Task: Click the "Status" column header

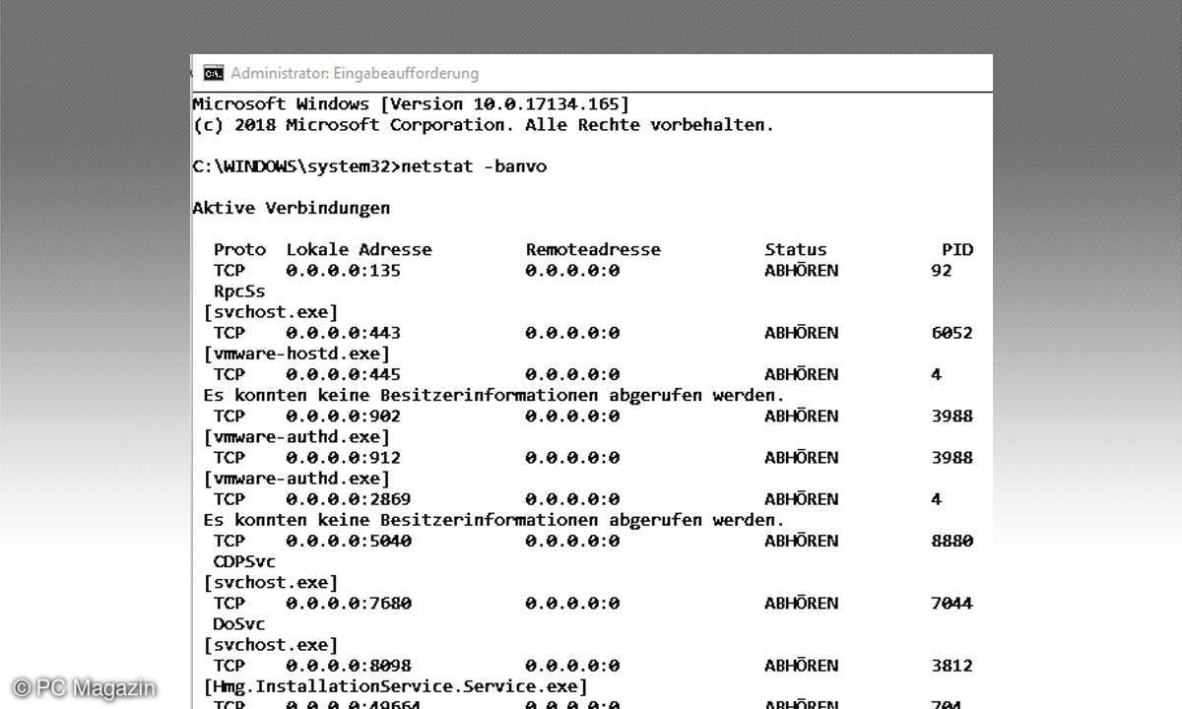Action: (795, 249)
